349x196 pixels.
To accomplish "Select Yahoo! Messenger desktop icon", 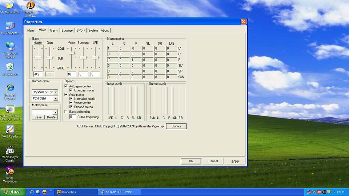I will pyautogui.click(x=10, y=175).
